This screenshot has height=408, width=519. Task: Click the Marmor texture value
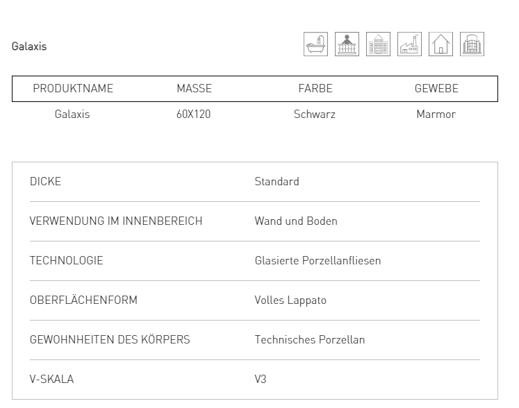pos(436,114)
